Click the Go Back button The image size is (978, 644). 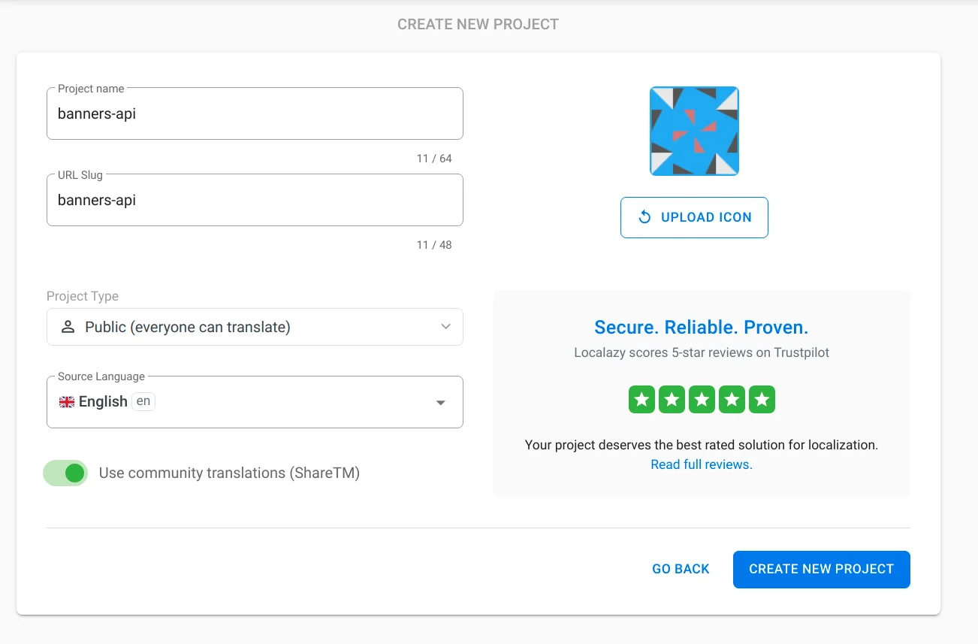click(681, 569)
